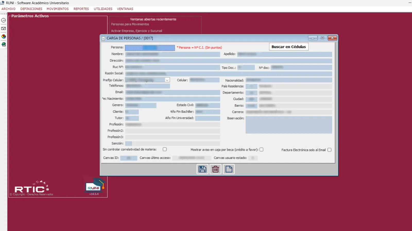
Task: Click the Buscar en Cédulas button
Action: (289, 47)
